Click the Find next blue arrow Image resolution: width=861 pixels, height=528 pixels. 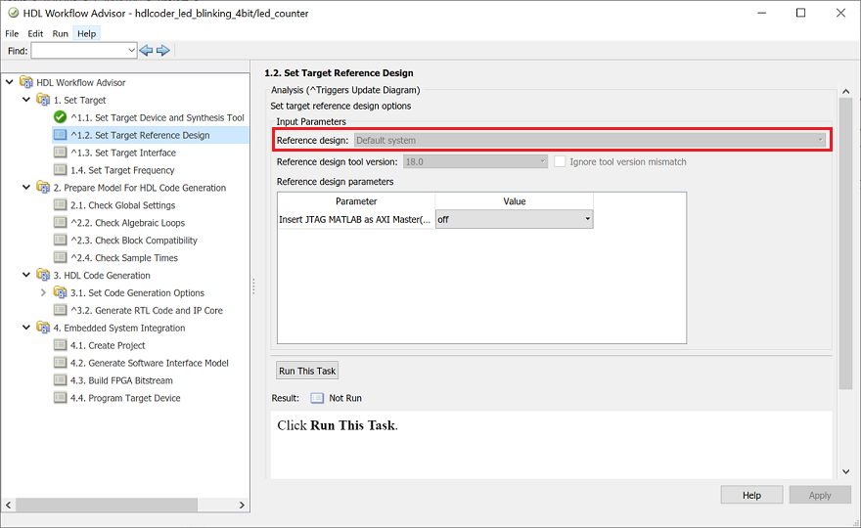(x=163, y=51)
